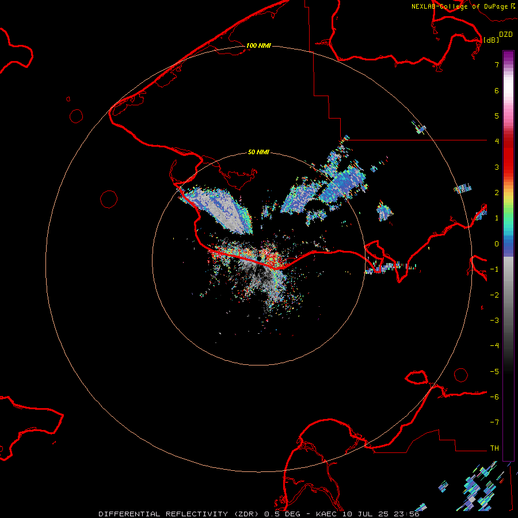This screenshot has width=518, height=518.
Task: Click the 3 value on the scale
Action: click(x=497, y=167)
